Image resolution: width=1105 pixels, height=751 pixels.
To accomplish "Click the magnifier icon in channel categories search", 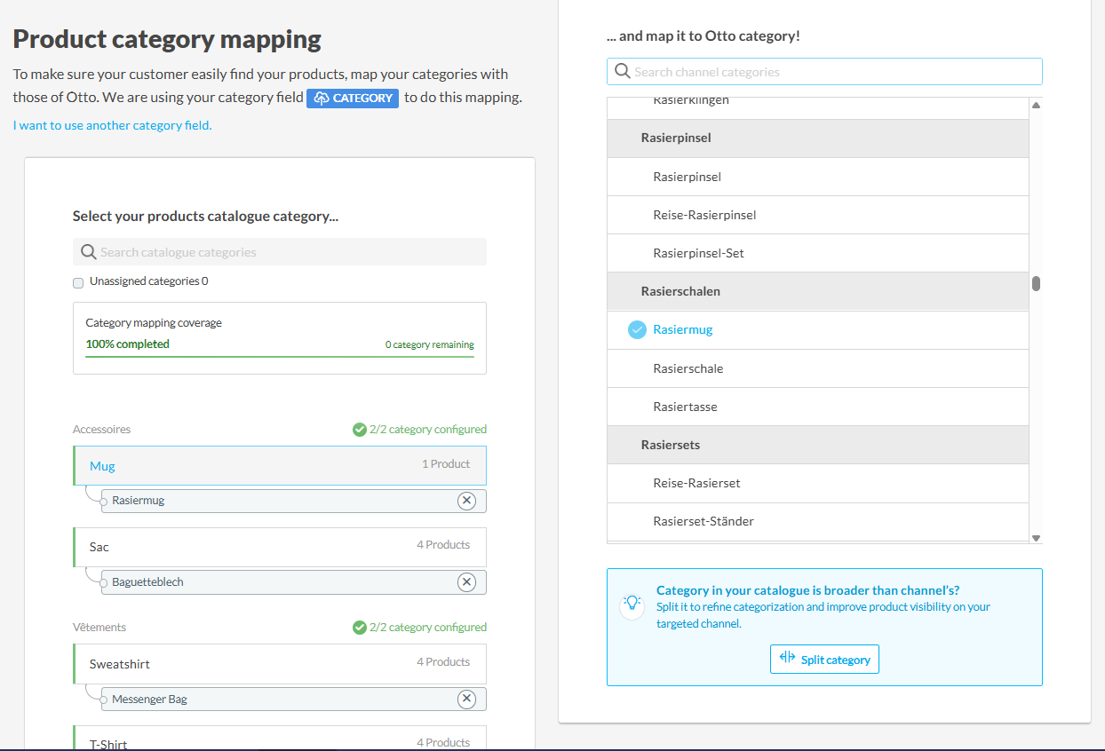I will pos(622,72).
